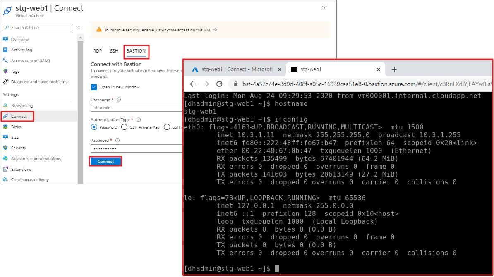Click the Access control (IAM) label
Viewport: 494px width, 277px height.
(31, 60)
